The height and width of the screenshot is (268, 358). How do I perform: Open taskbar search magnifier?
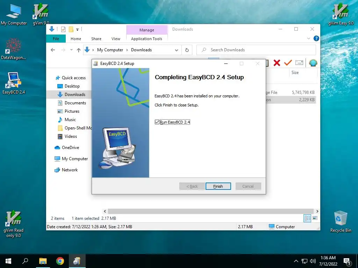pyautogui.click(x=25, y=261)
